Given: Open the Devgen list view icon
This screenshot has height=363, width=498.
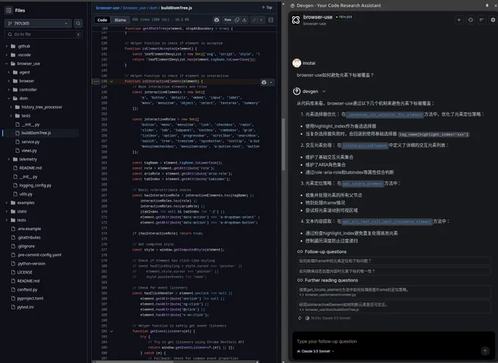Looking at the screenshot, I should pos(481,20).
